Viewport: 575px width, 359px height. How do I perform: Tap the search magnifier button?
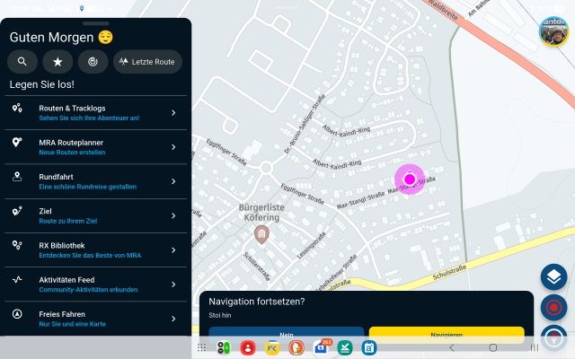[x=22, y=62]
